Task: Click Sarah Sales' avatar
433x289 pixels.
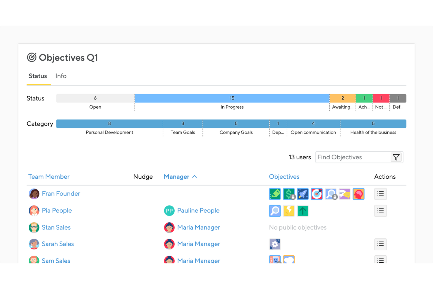Action: tap(34, 244)
